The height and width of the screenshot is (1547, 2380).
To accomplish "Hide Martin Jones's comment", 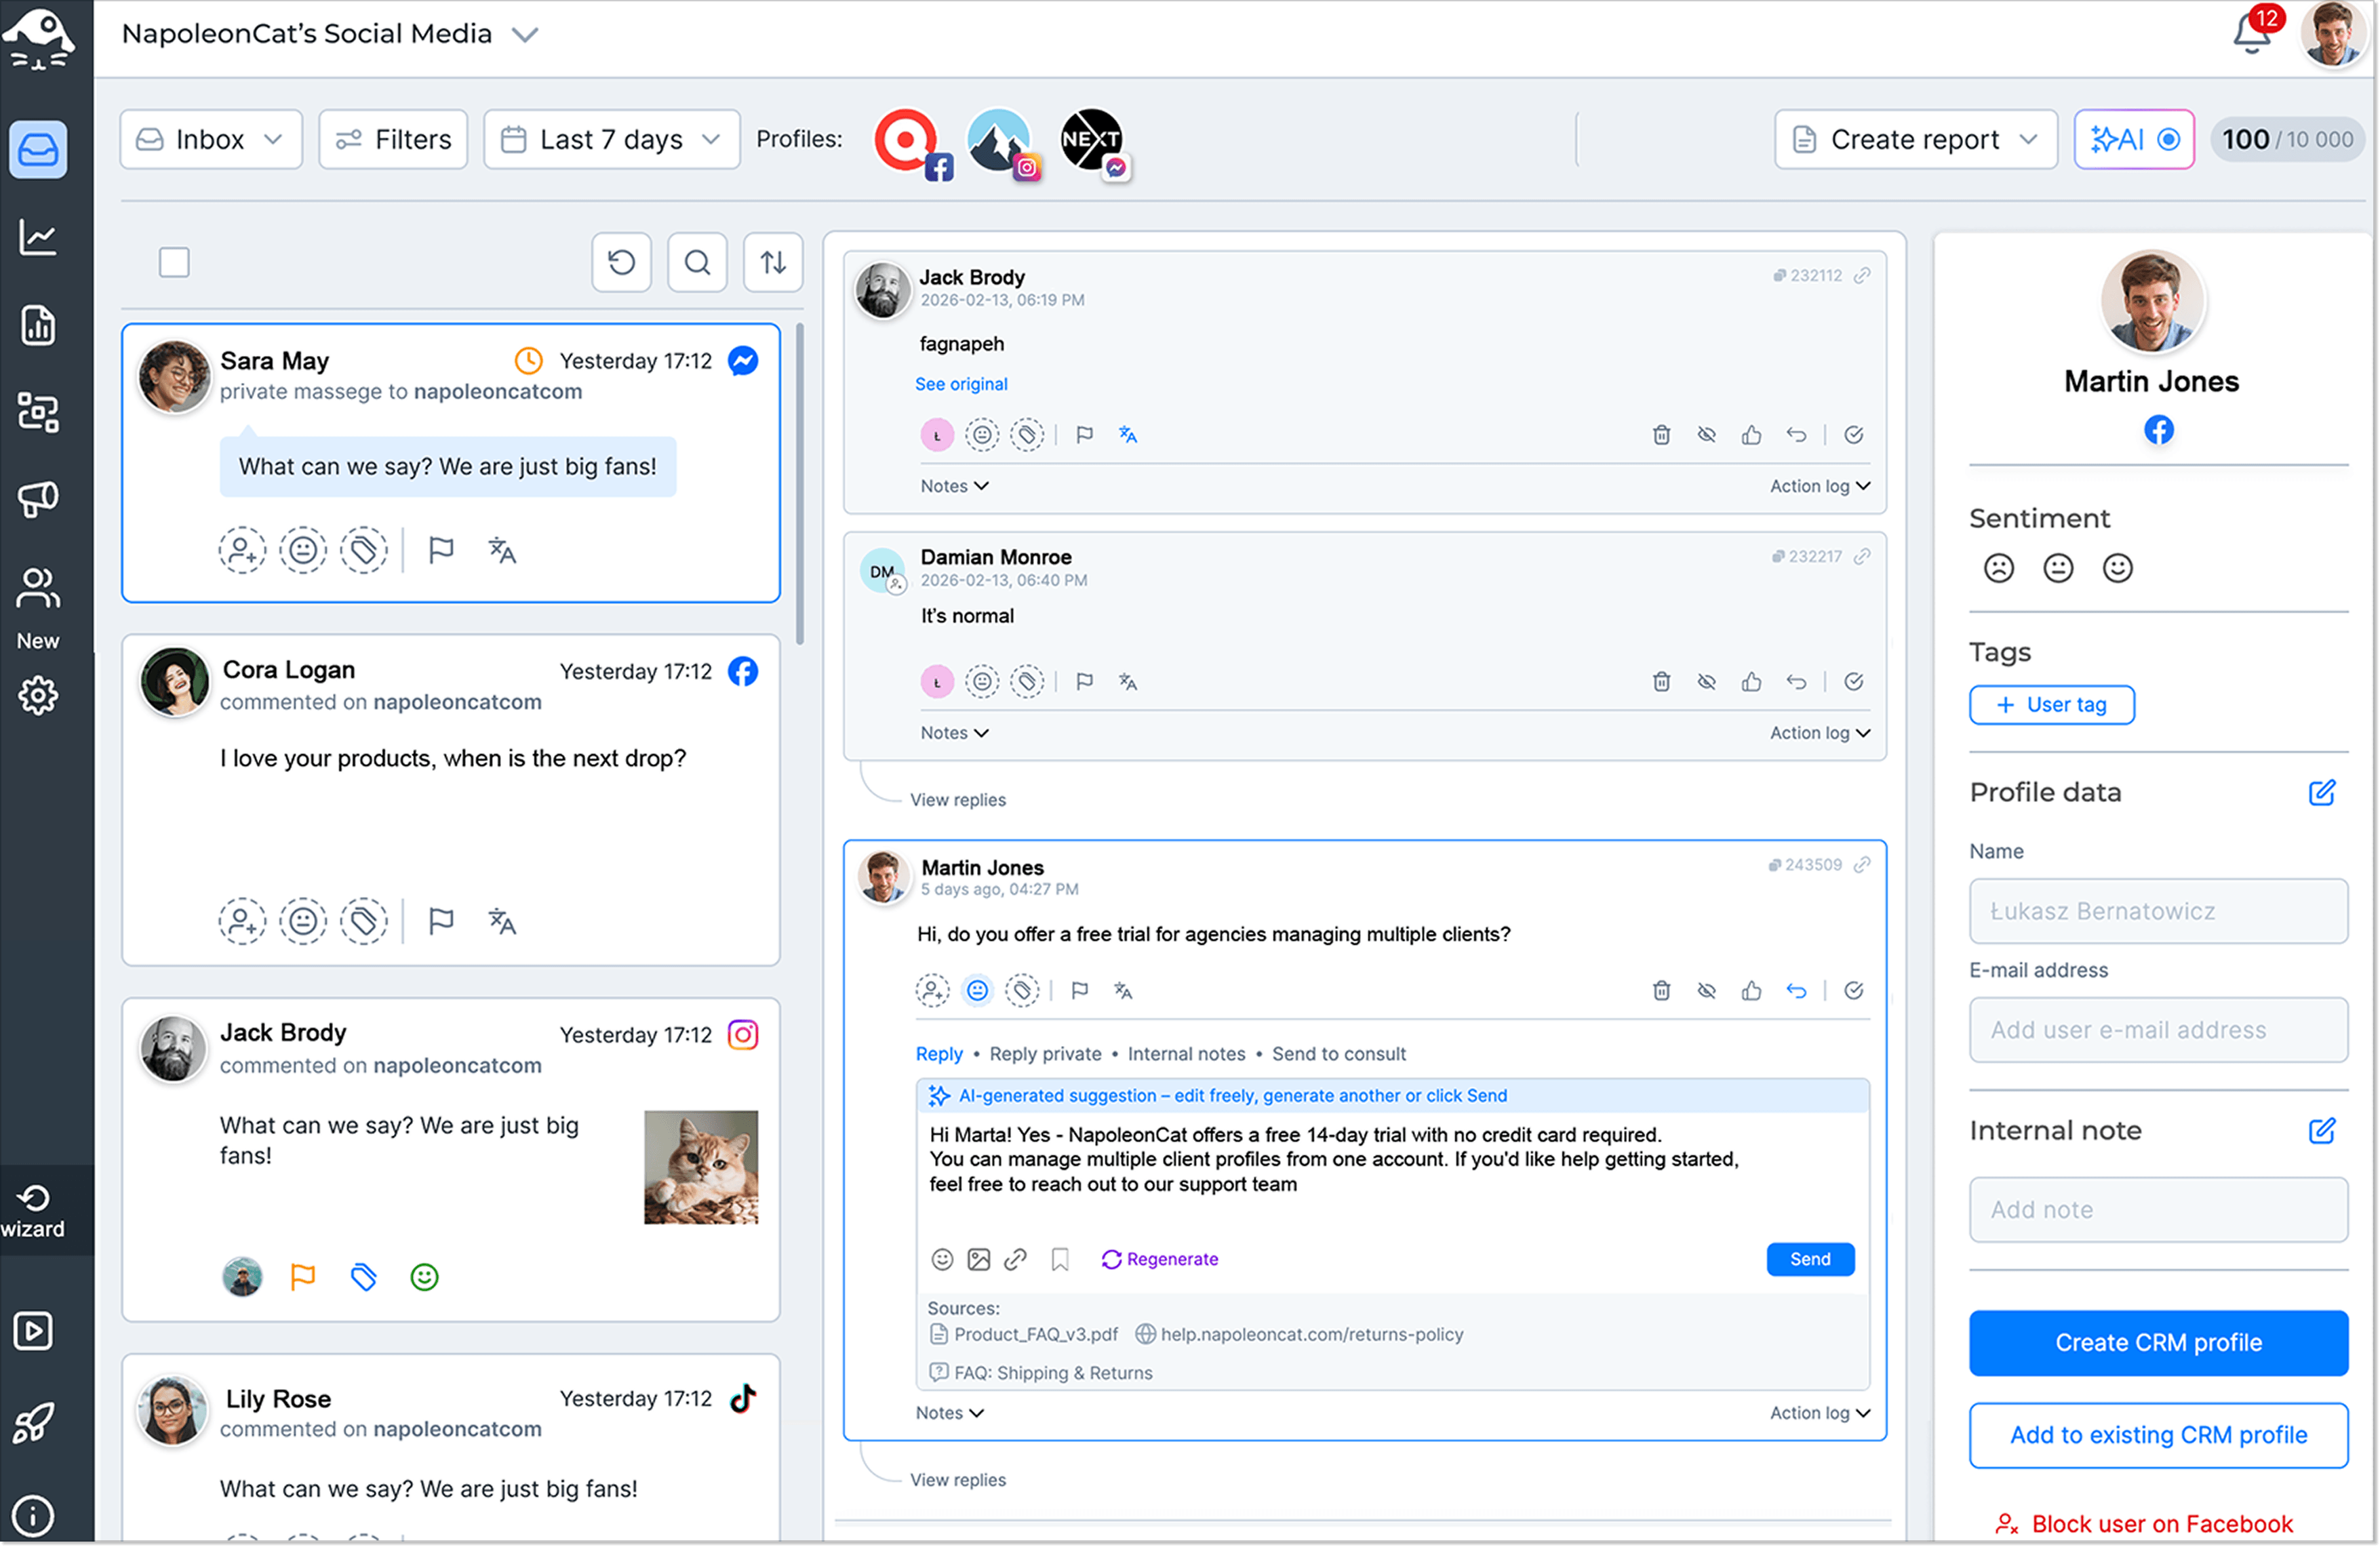I will pyautogui.click(x=1706, y=991).
